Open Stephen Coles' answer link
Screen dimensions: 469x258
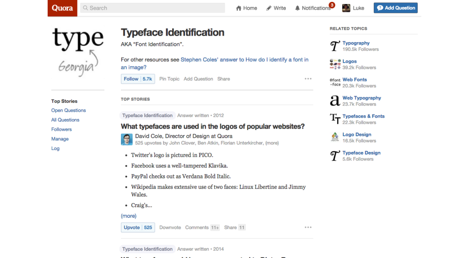pyautogui.click(x=214, y=63)
